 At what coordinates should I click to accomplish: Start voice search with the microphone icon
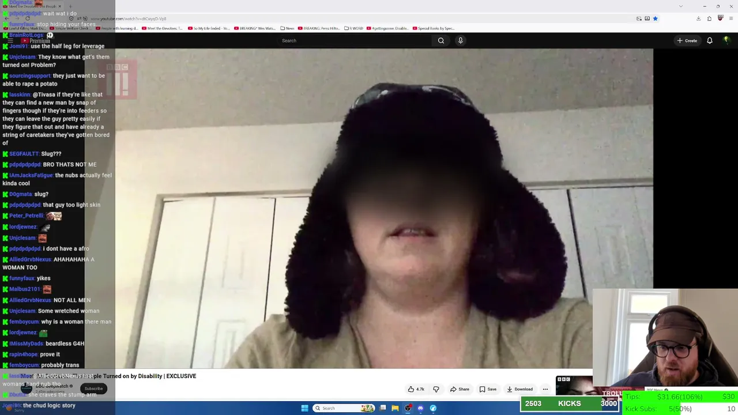[460, 40]
